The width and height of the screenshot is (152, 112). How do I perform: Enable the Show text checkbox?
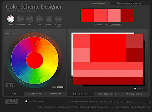(x=135, y=89)
